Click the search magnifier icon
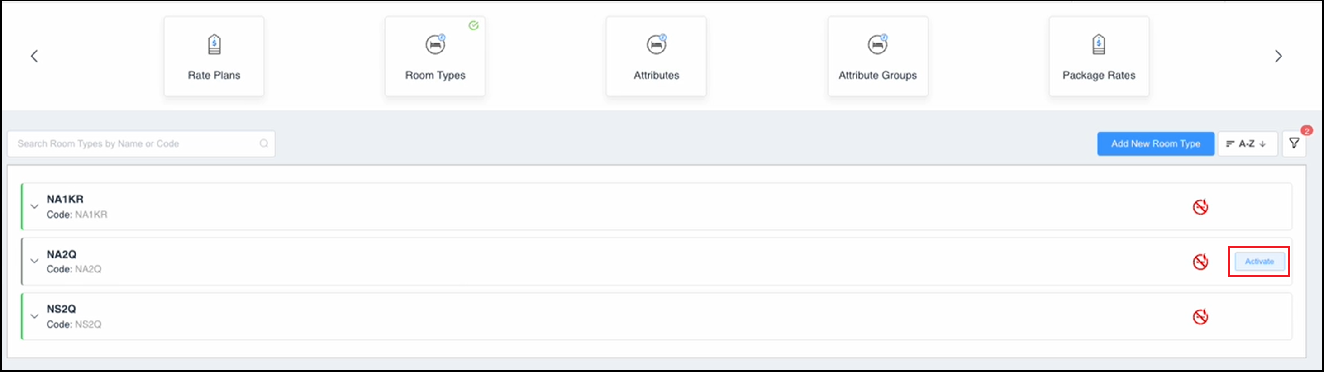The image size is (1324, 372). point(264,143)
